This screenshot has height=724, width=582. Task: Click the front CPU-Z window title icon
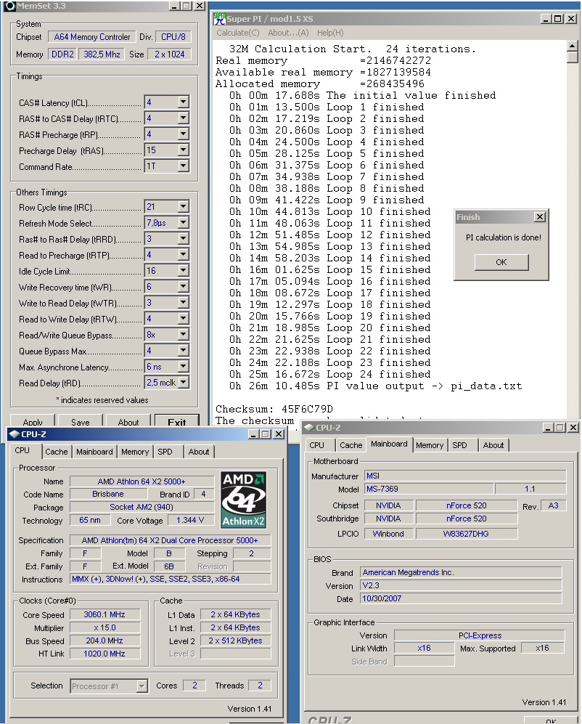15,434
